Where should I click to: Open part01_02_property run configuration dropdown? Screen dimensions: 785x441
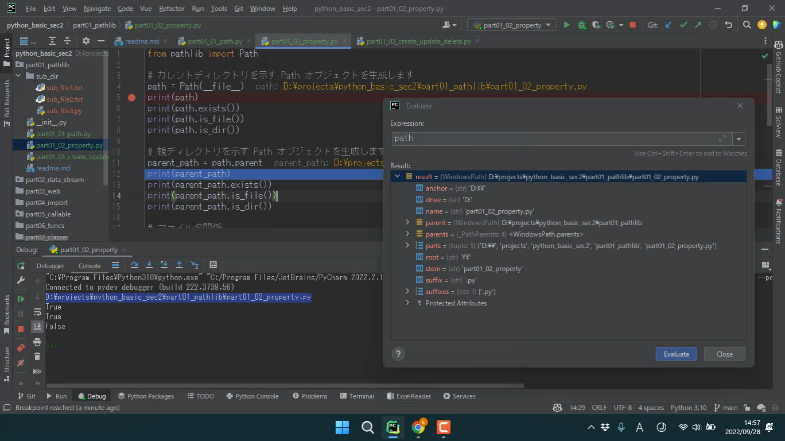pyautogui.click(x=511, y=25)
